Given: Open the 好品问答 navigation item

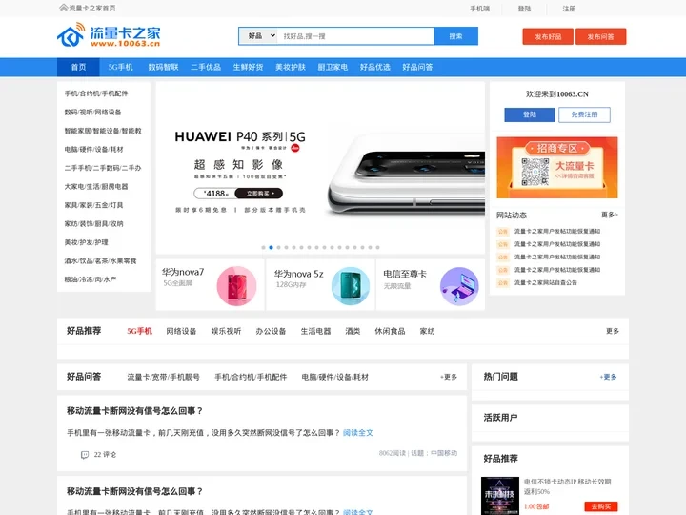Looking at the screenshot, I should (x=417, y=67).
